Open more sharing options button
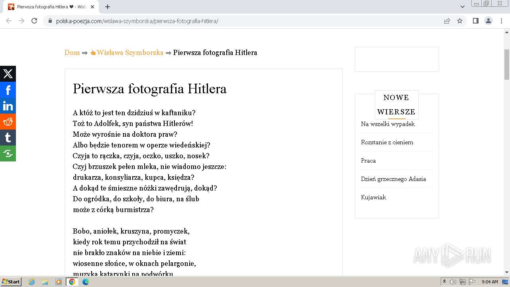510x287 pixels. click(8, 153)
